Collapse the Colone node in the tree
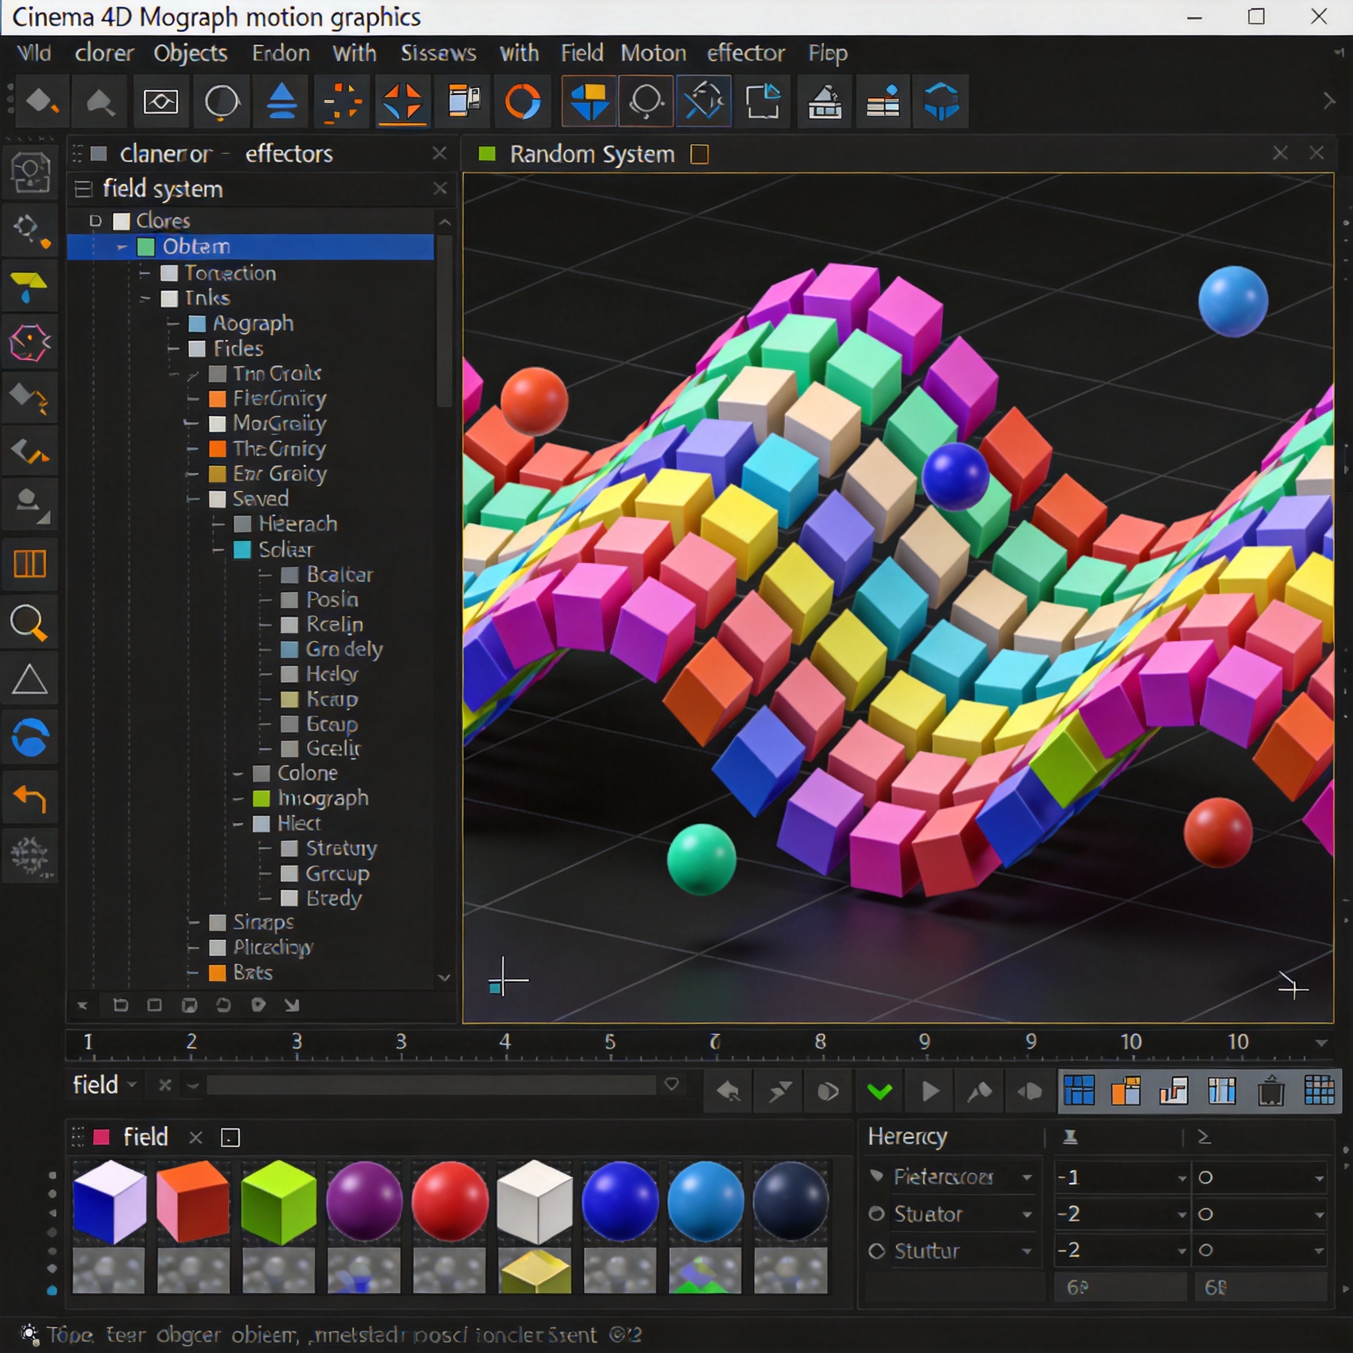This screenshot has width=1353, height=1353. pyautogui.click(x=238, y=774)
